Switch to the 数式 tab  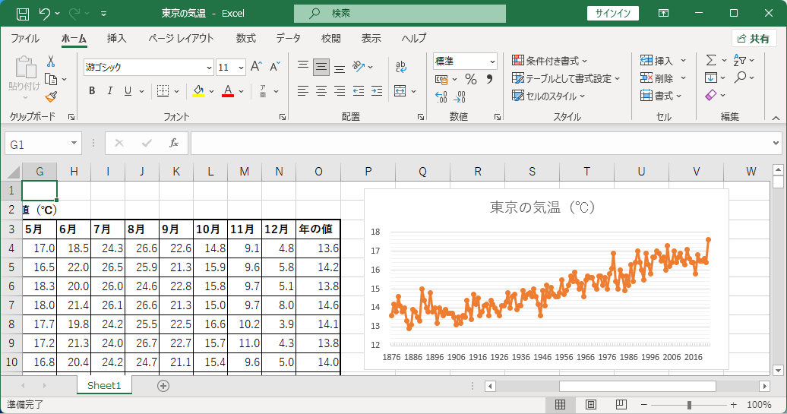(x=246, y=39)
